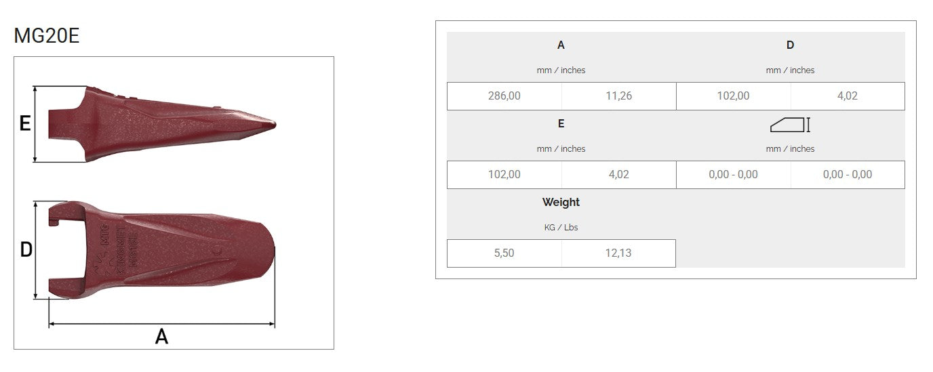The height and width of the screenshot is (372, 933).
Task: Click the E dimension 4,02 inches cell
Action: 618,175
